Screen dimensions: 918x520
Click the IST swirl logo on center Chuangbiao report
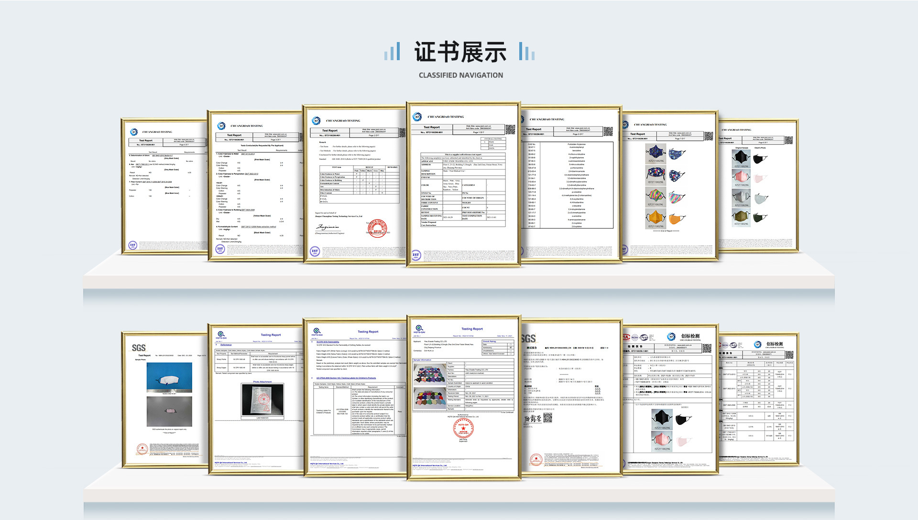[417, 117]
